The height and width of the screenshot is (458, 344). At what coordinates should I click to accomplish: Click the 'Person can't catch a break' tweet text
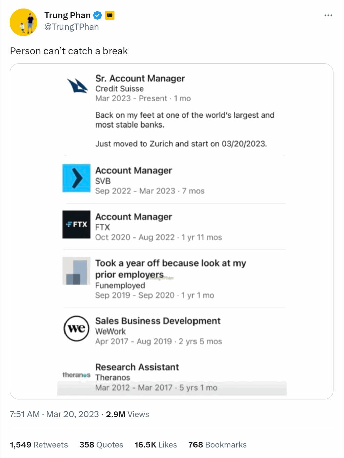pos(69,51)
